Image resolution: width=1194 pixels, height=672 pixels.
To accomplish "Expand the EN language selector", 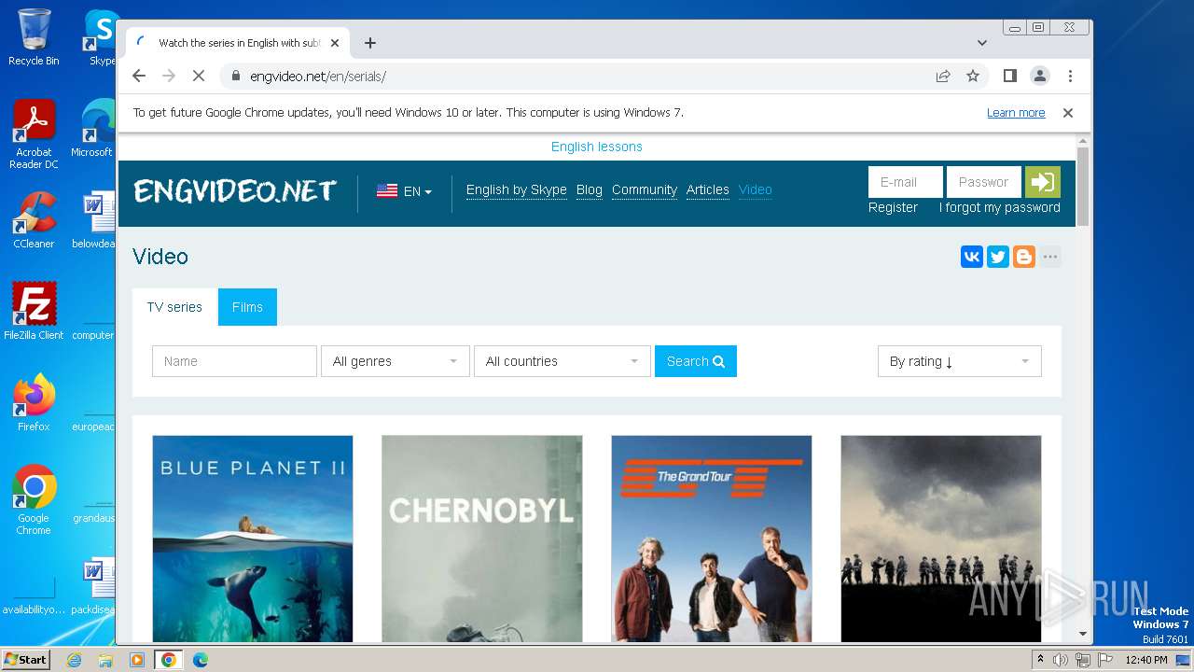I will click(x=405, y=191).
